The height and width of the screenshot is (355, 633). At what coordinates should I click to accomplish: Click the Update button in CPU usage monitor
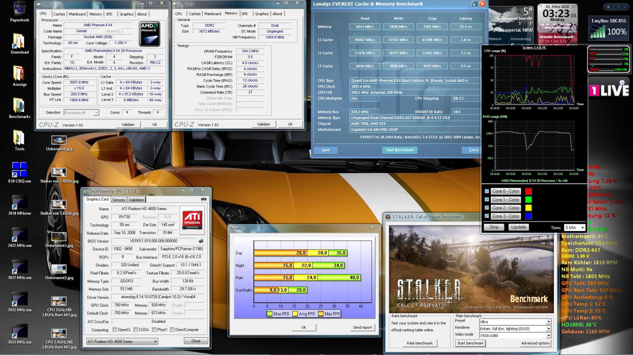click(x=518, y=227)
